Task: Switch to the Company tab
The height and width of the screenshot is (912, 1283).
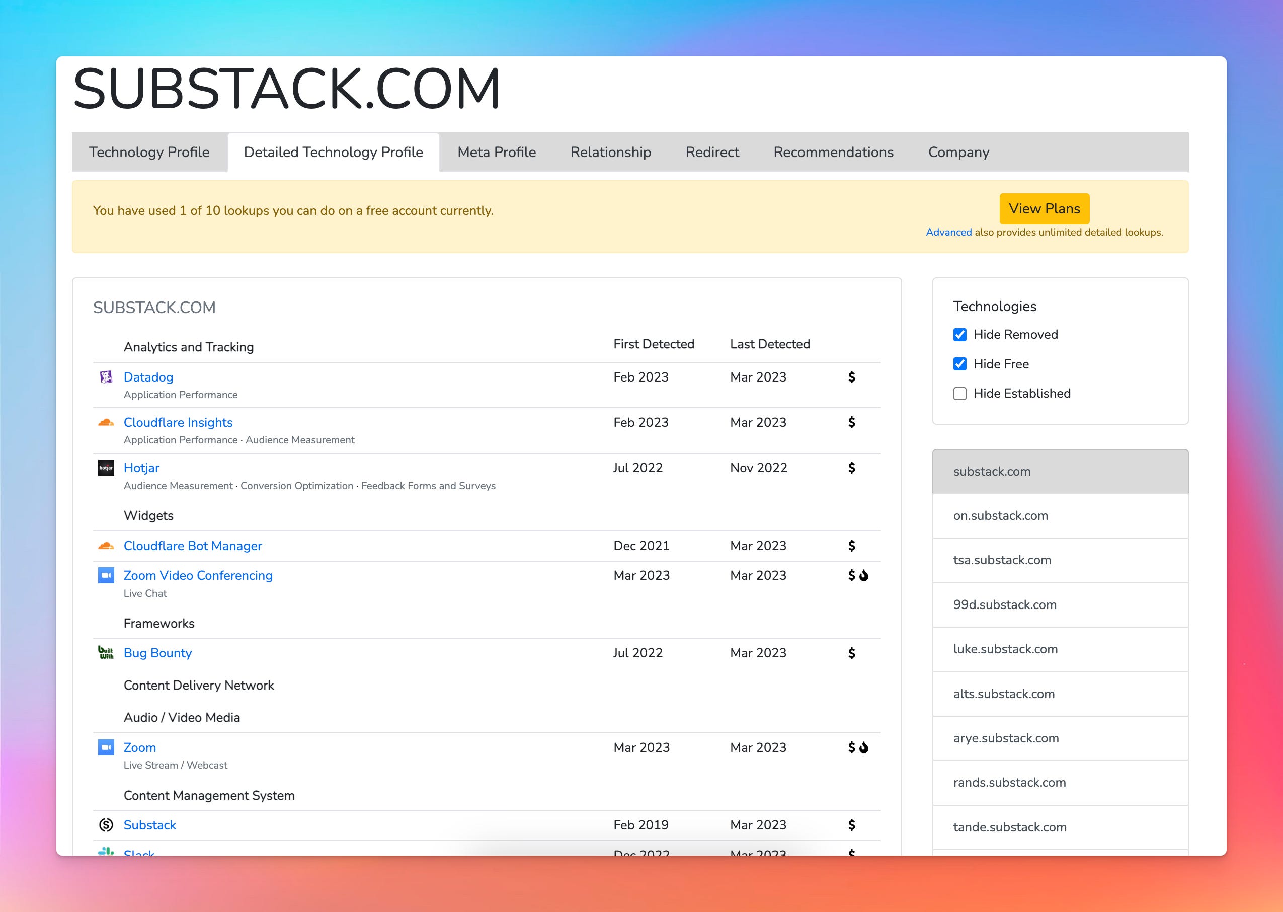Action: point(958,152)
